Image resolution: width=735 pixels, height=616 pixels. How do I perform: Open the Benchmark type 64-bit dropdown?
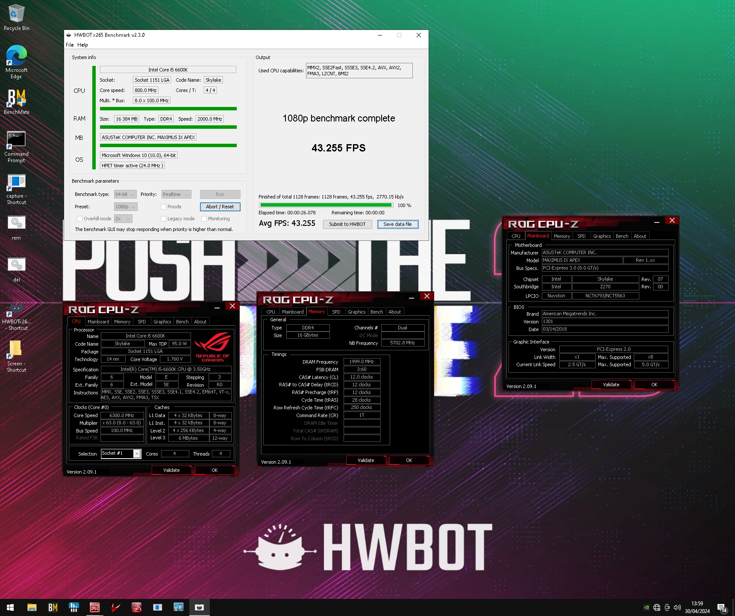(125, 194)
